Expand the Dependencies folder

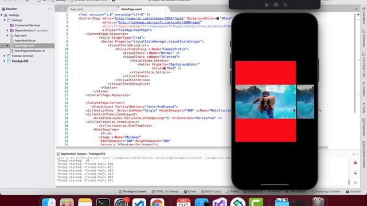point(7,30)
